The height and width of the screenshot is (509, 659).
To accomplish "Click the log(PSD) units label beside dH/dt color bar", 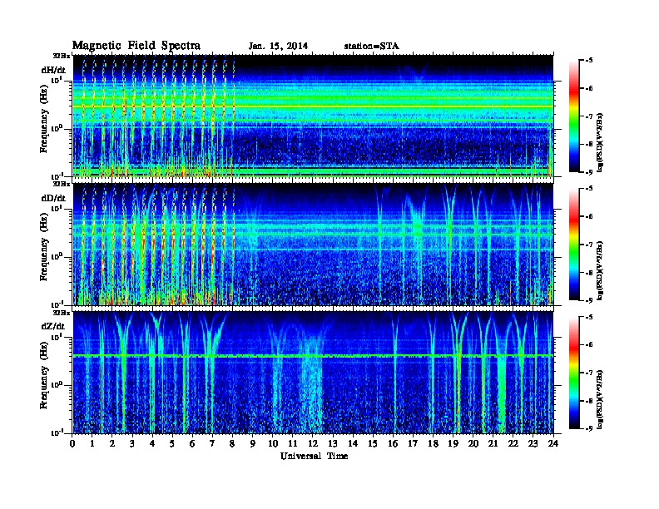I will [600, 143].
